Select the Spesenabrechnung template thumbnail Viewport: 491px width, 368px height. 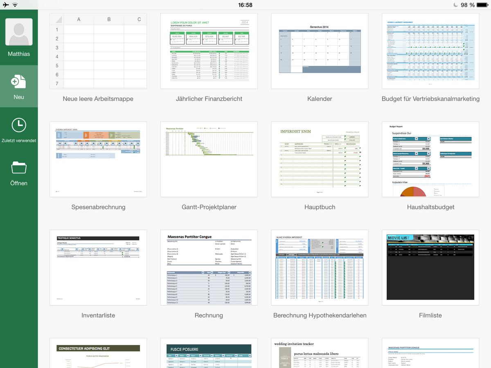point(98,159)
